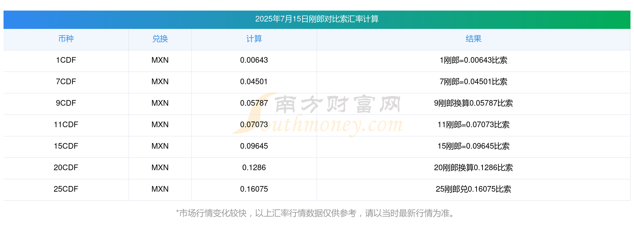Click MXN in the 25CDF row
Image resolution: width=634 pixels, height=229 pixels.
pos(160,189)
